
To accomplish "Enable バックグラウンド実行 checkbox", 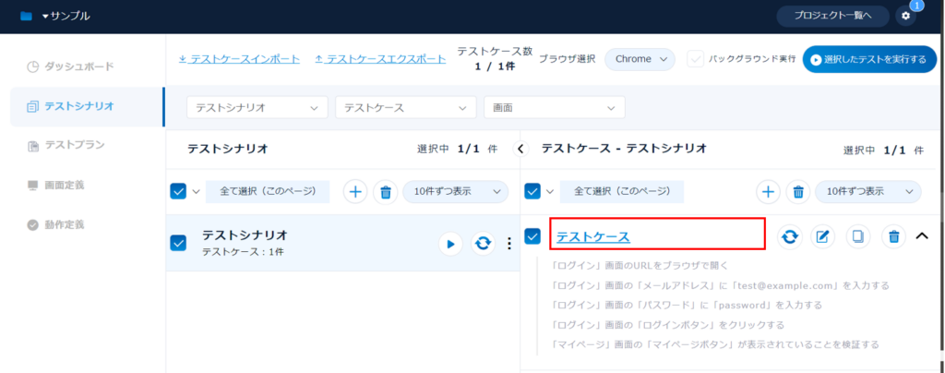I will tap(695, 59).
